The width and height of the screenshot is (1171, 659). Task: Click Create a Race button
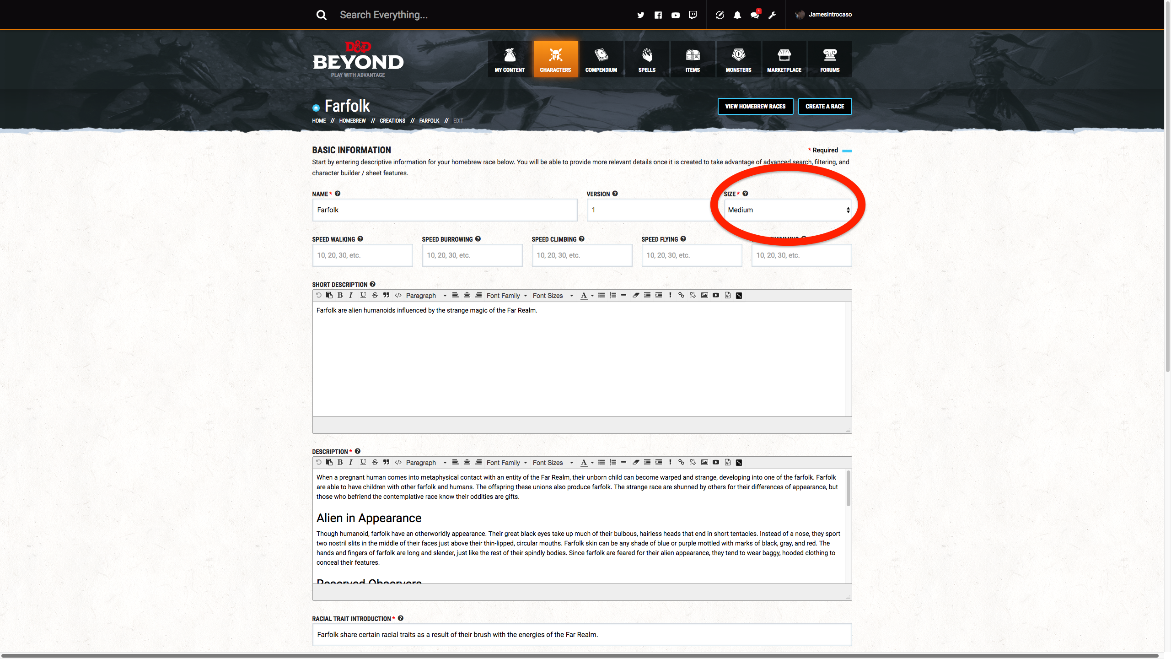coord(825,106)
